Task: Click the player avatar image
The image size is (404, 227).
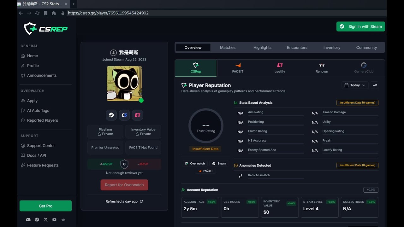Action: [124, 84]
